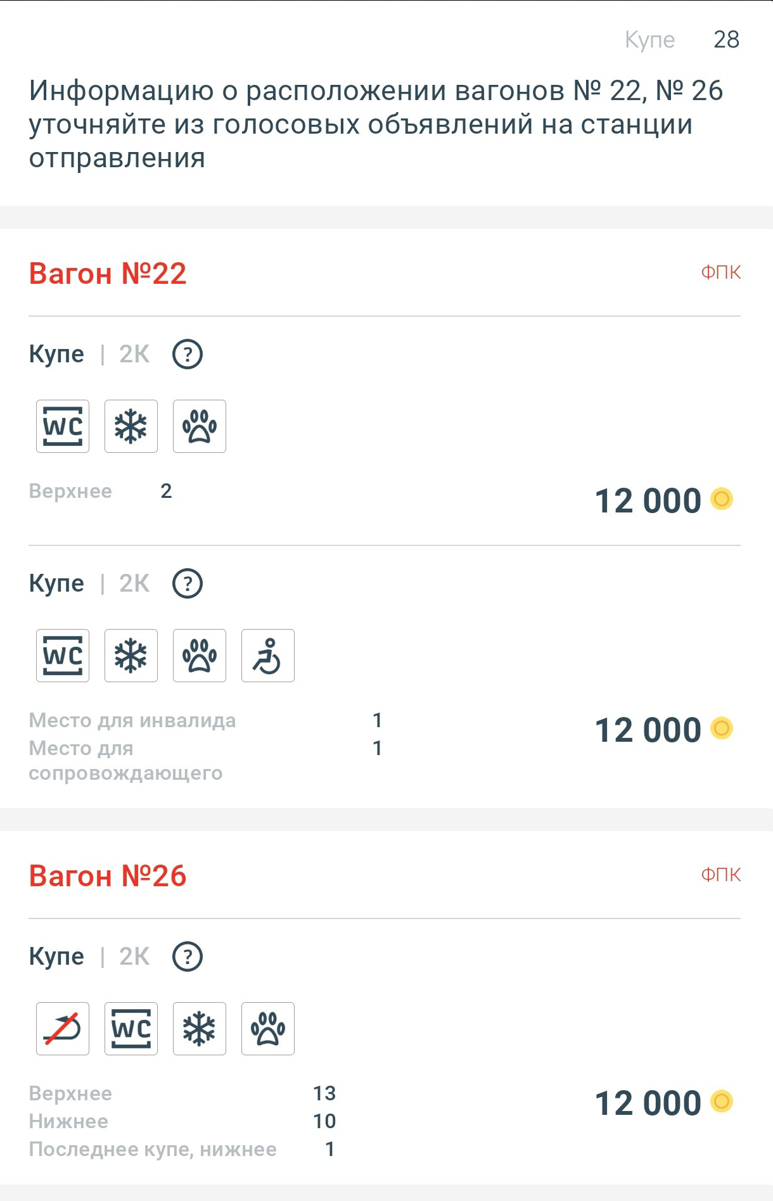The image size is (773, 1201).
Task: Click the paw icon in the disabled-seat coupe
Action: pyautogui.click(x=200, y=656)
